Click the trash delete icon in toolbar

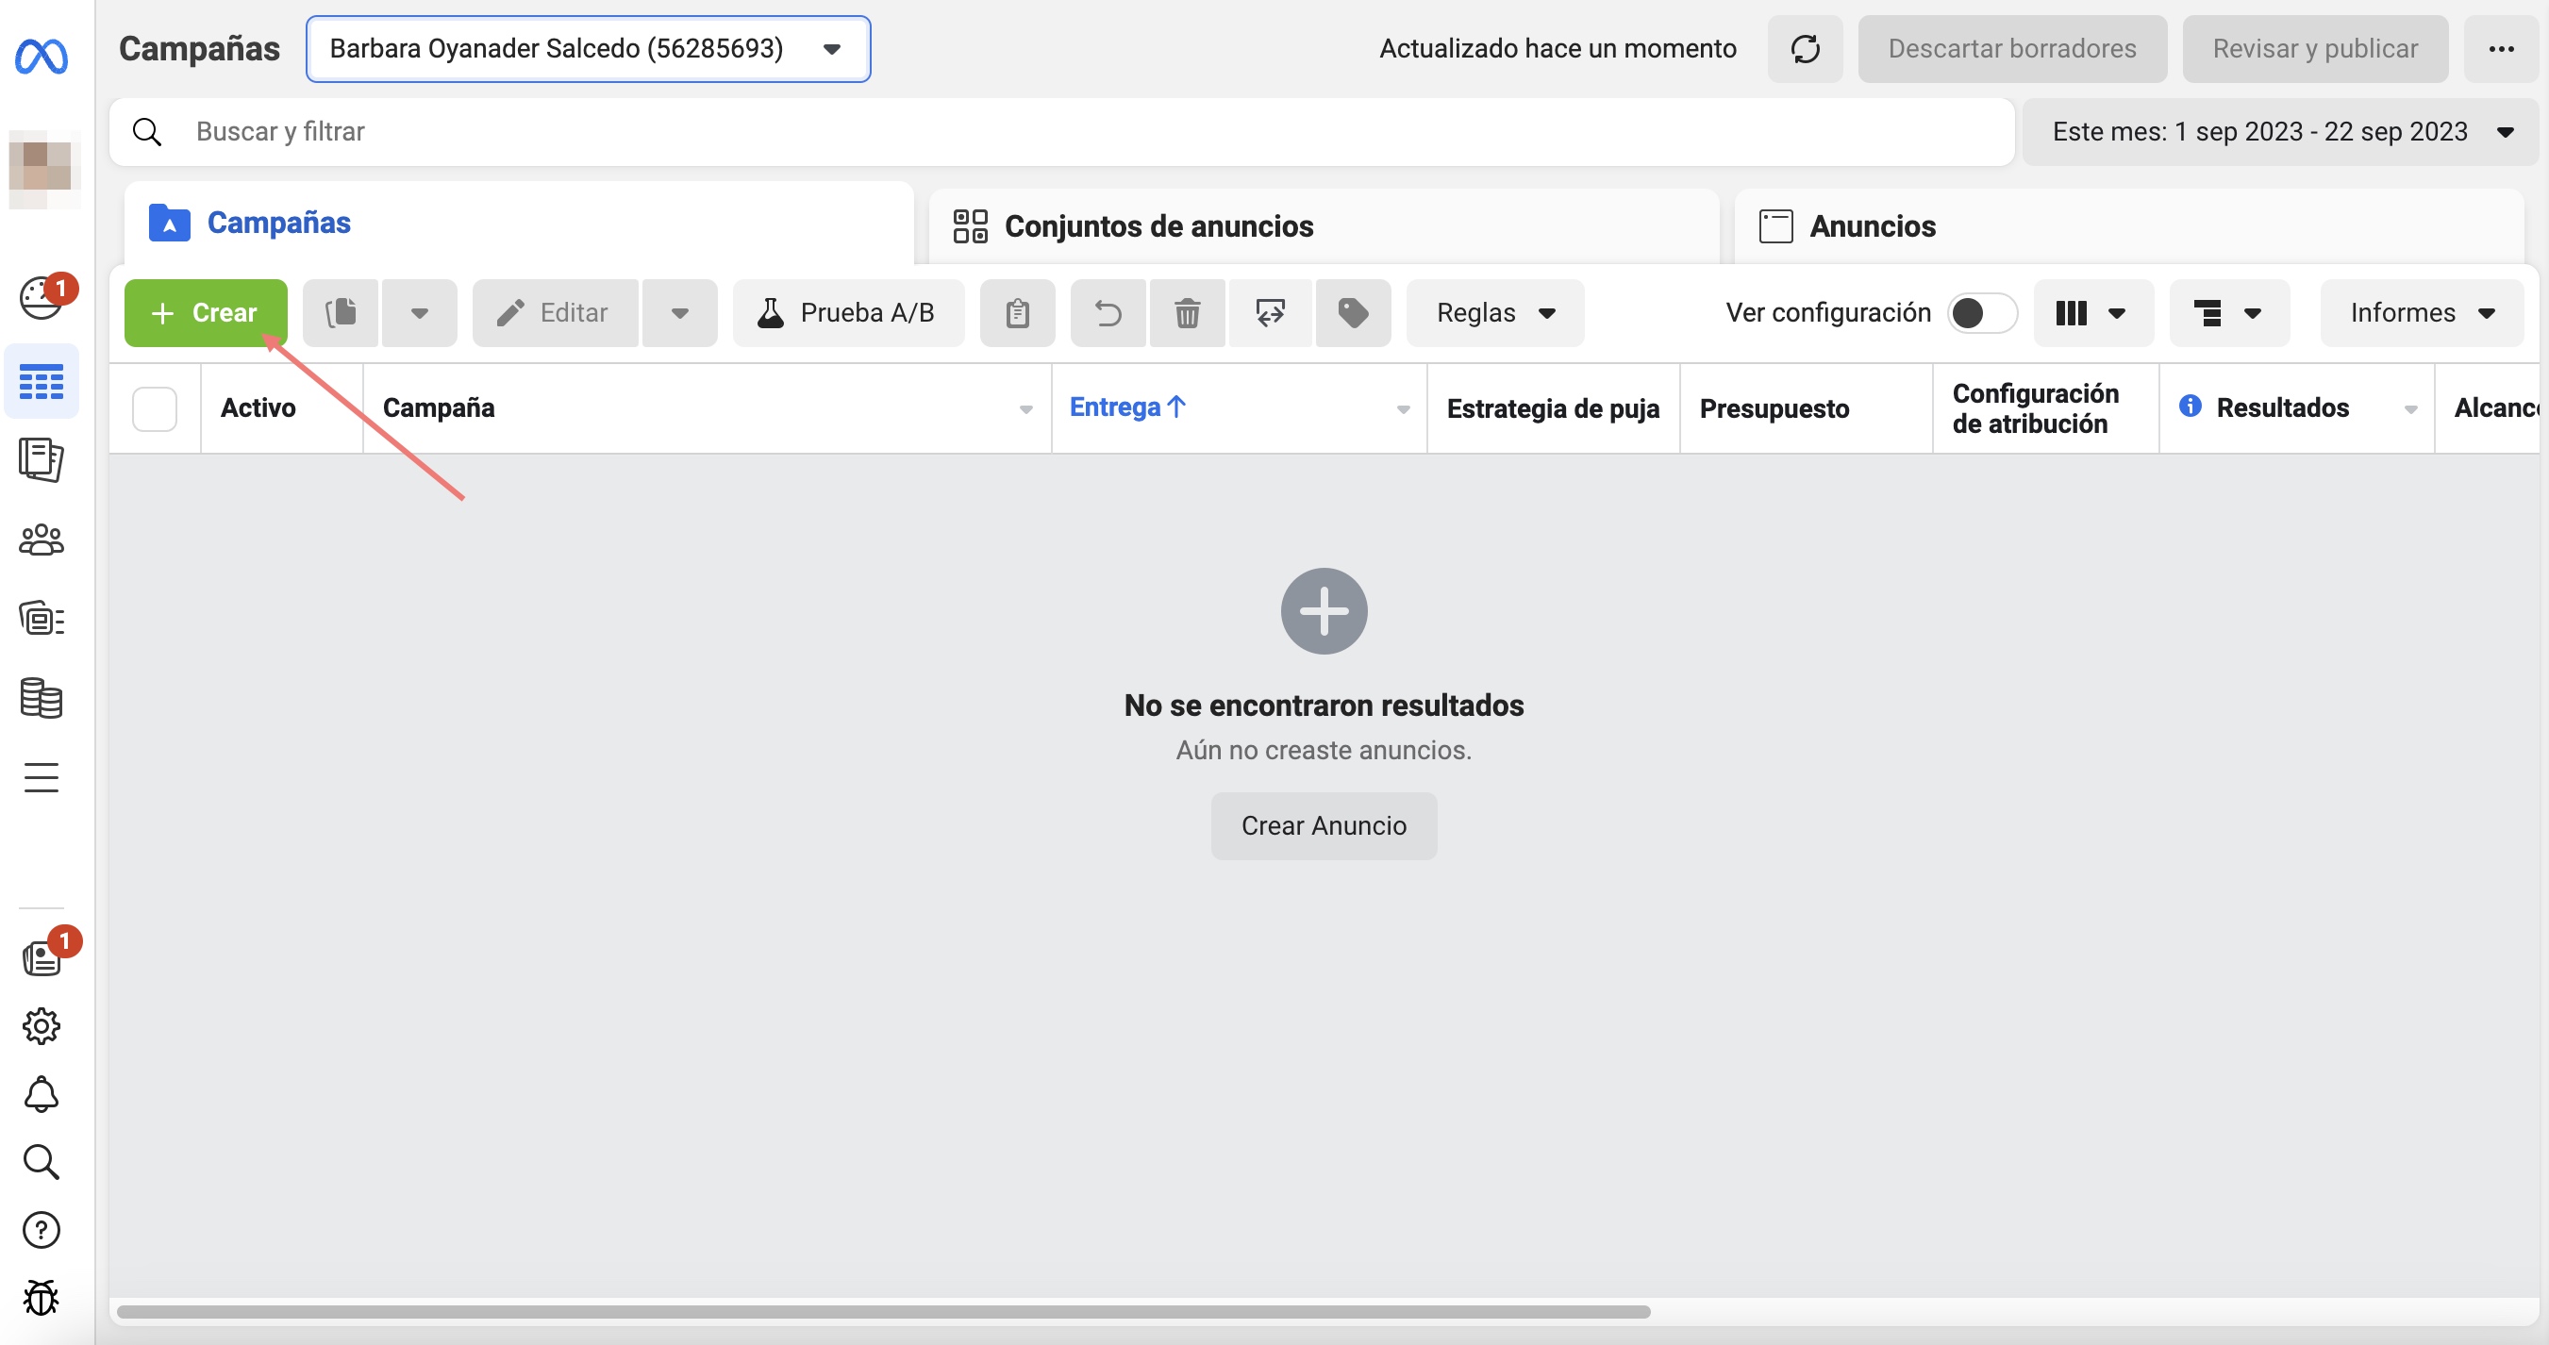click(x=1187, y=313)
